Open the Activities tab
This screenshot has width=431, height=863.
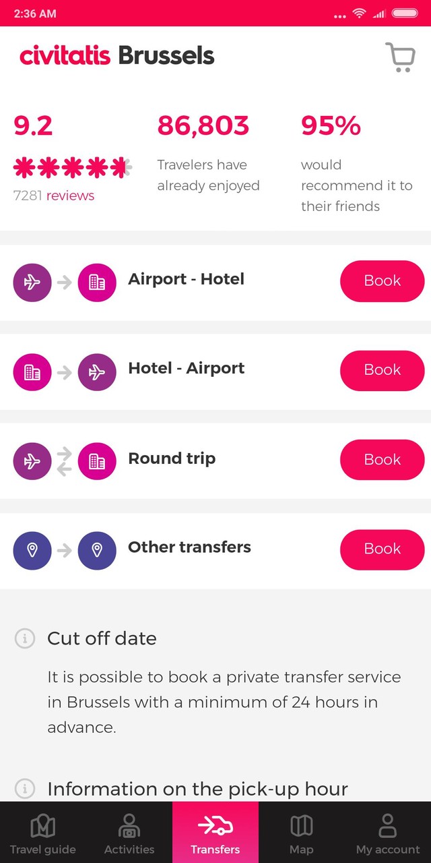[x=129, y=831]
